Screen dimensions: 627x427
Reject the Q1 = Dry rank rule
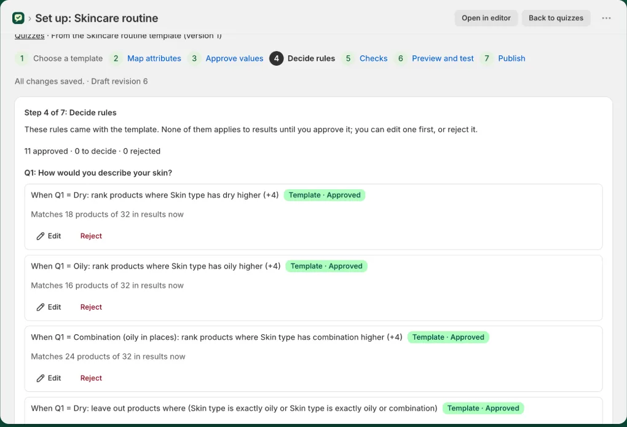click(x=91, y=236)
